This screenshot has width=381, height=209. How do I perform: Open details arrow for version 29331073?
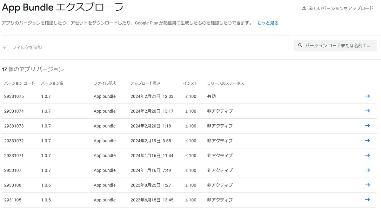[x=367, y=126]
